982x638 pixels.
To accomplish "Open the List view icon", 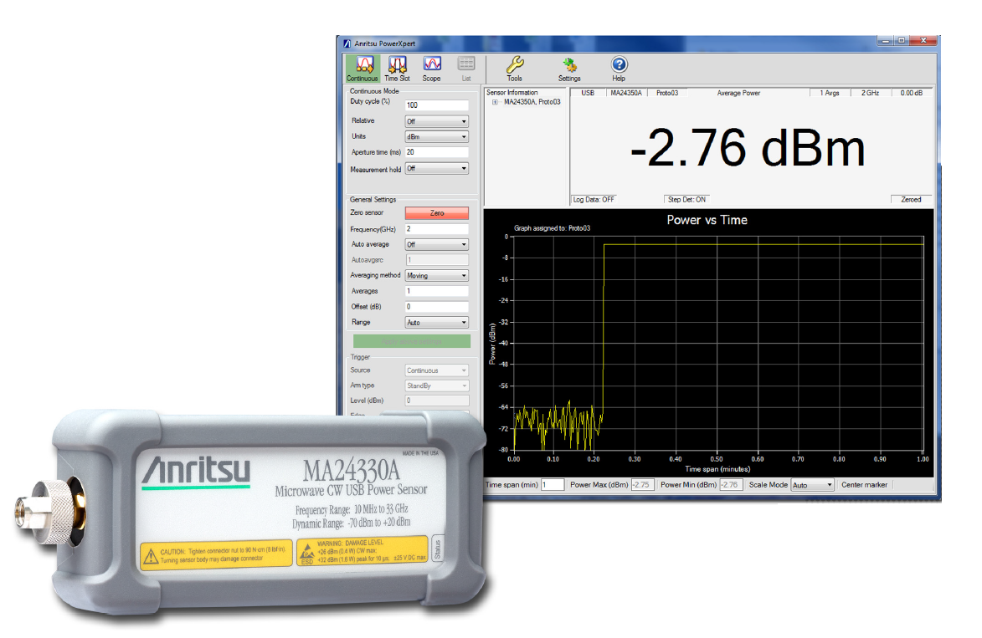I will click(x=466, y=69).
